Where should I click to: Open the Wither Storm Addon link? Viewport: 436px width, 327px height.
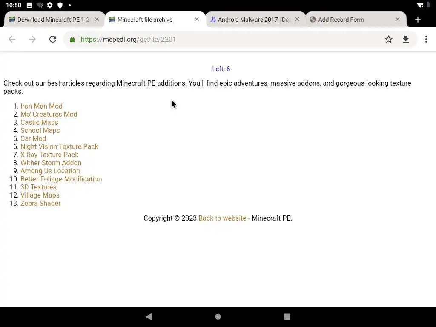[51, 163]
